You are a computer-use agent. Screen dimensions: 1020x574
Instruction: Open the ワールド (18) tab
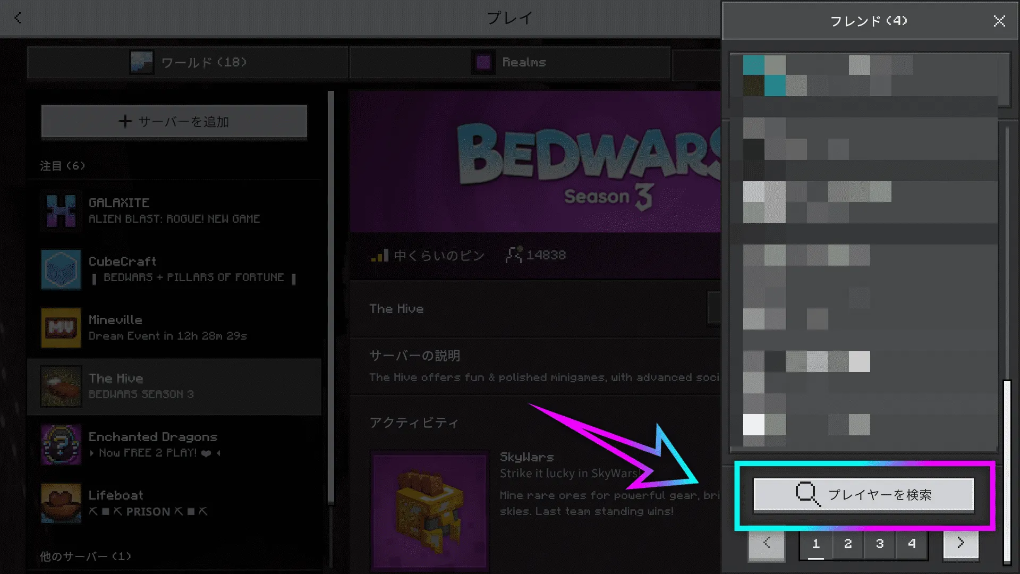(188, 62)
